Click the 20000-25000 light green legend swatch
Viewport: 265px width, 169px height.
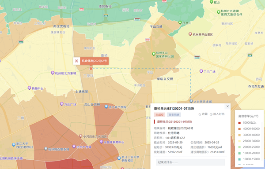[x=239, y=147]
